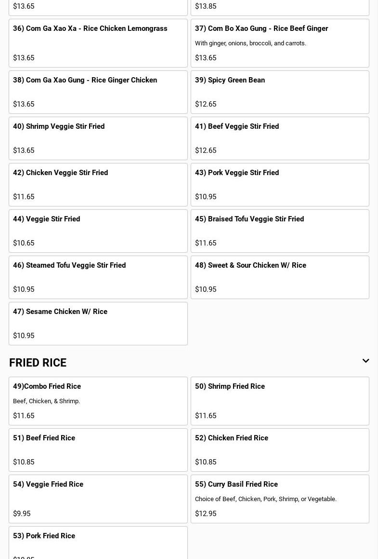
Task: Select Chicken Fried Rice
Action: pyautogui.click(x=279, y=450)
